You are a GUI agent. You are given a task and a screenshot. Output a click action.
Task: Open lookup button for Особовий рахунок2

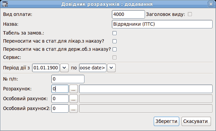point(73,109)
